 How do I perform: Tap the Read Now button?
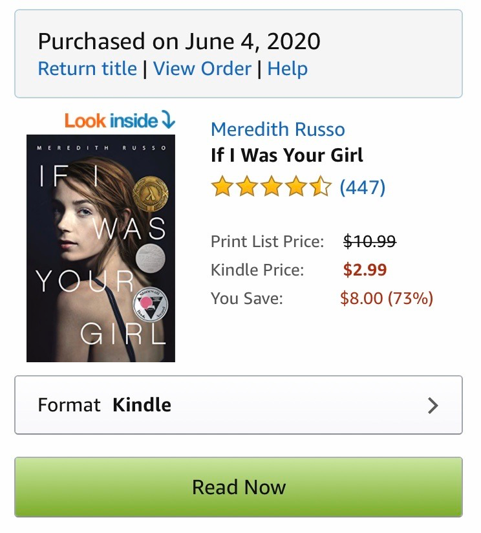pyautogui.click(x=239, y=487)
